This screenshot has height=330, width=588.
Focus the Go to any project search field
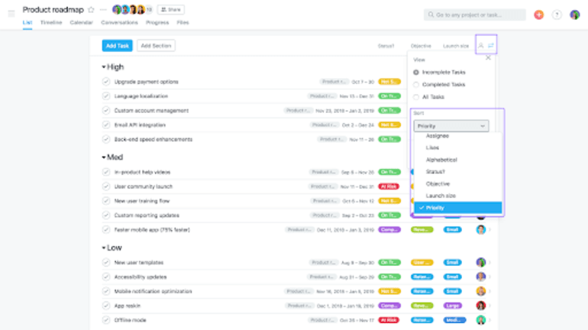(x=475, y=15)
